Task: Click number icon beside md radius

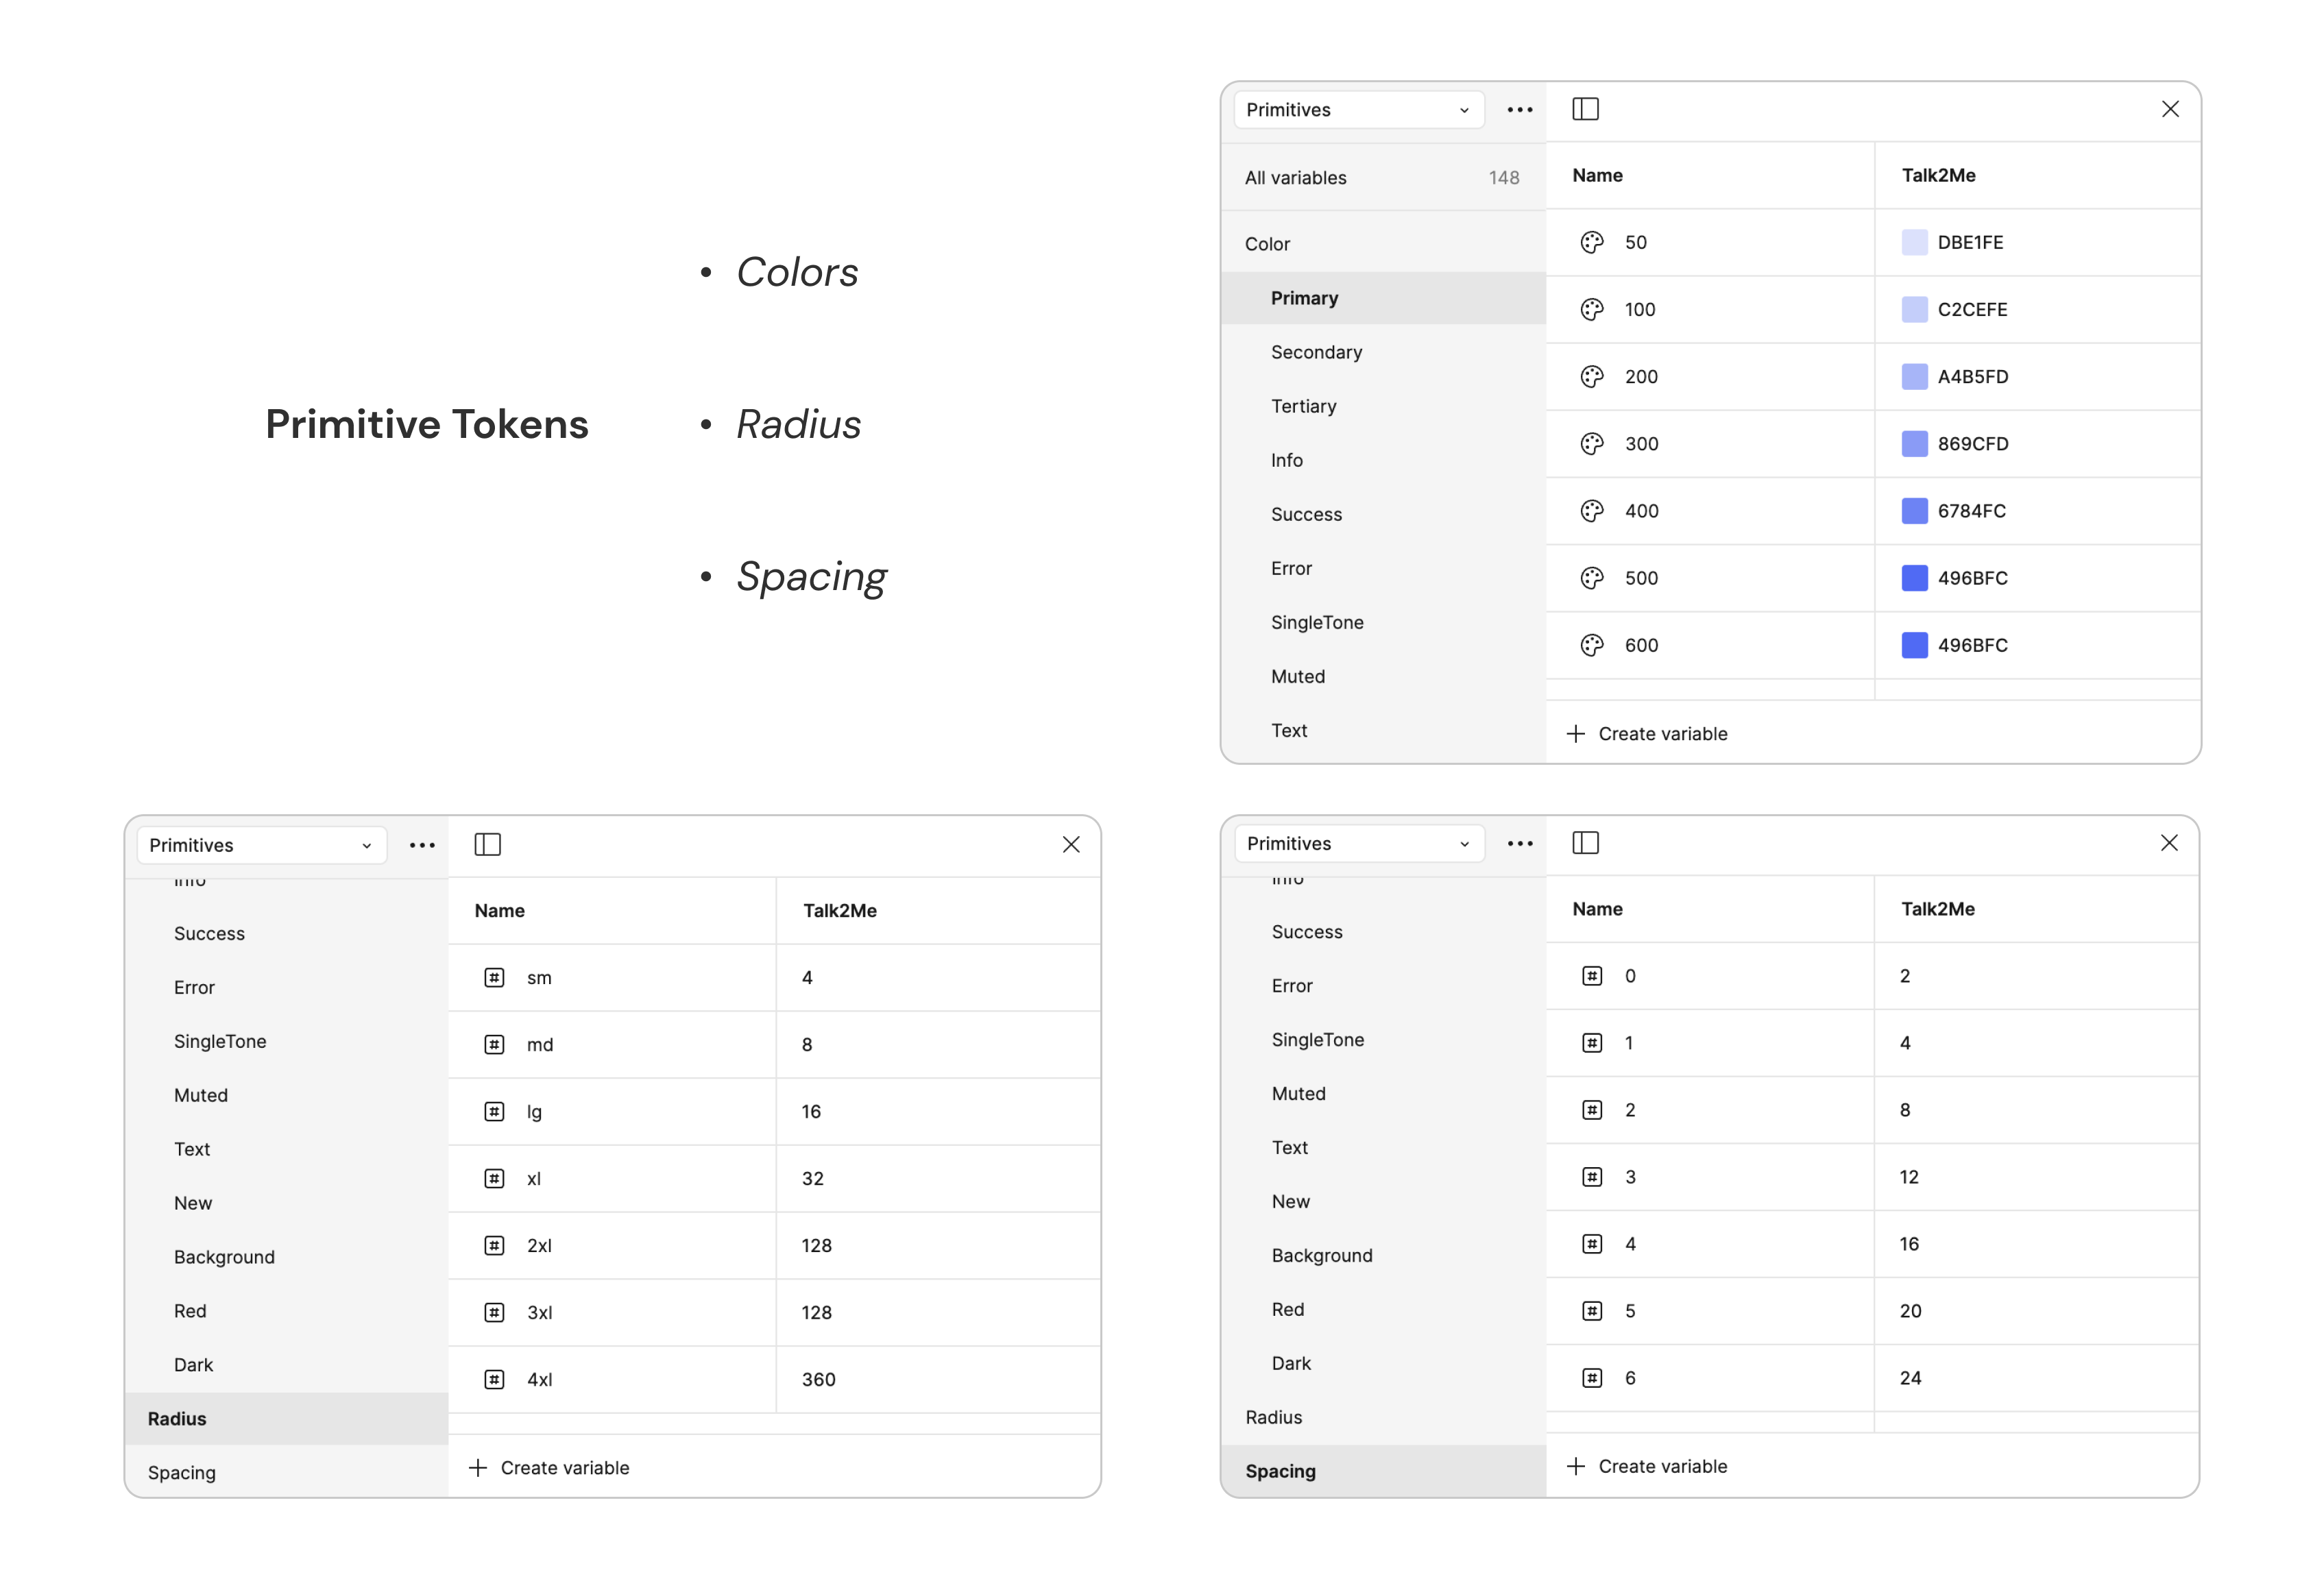Action: pyautogui.click(x=494, y=1044)
